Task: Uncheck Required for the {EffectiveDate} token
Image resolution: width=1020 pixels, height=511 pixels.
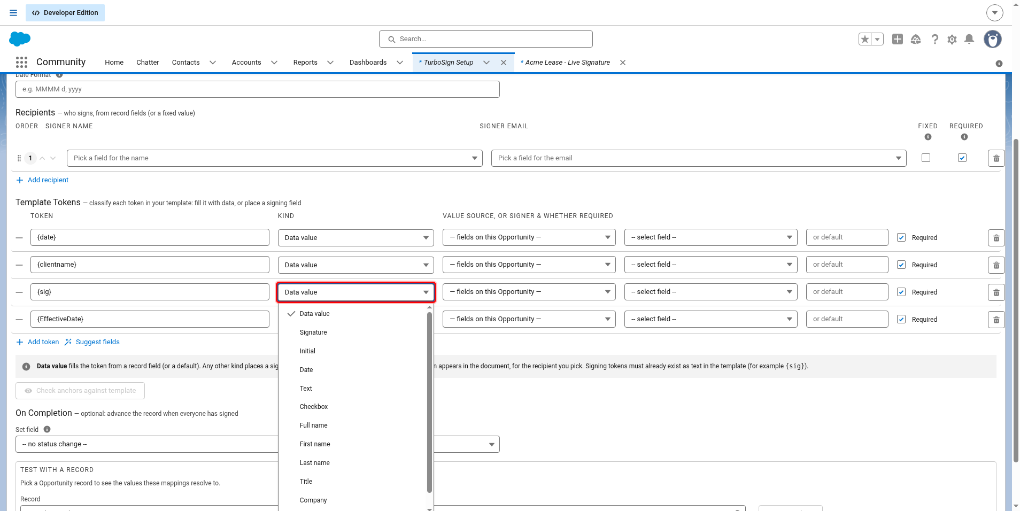Action: [901, 319]
